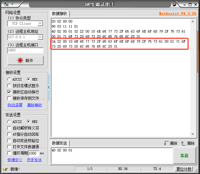200x174 pixels.
Task: Open the 历史发送 link
Action: (34, 160)
